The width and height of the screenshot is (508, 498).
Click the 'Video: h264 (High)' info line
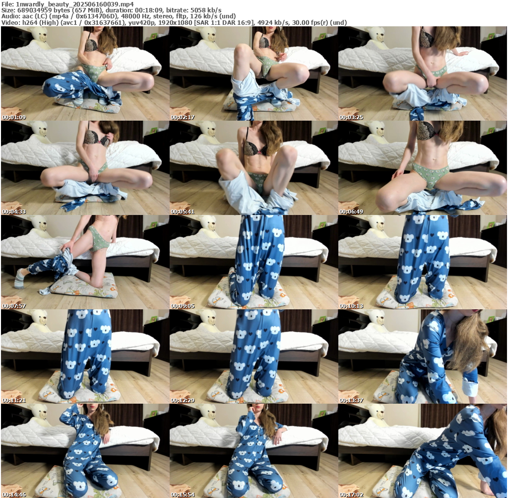[x=174, y=22]
